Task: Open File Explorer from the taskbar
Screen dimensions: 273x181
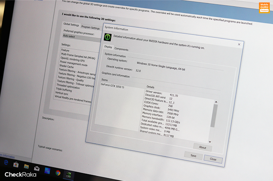Action: click(x=26, y=166)
